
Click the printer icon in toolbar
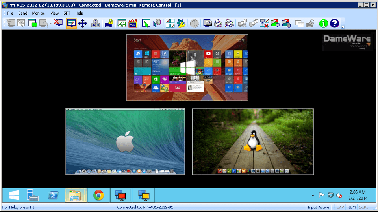[219, 24]
